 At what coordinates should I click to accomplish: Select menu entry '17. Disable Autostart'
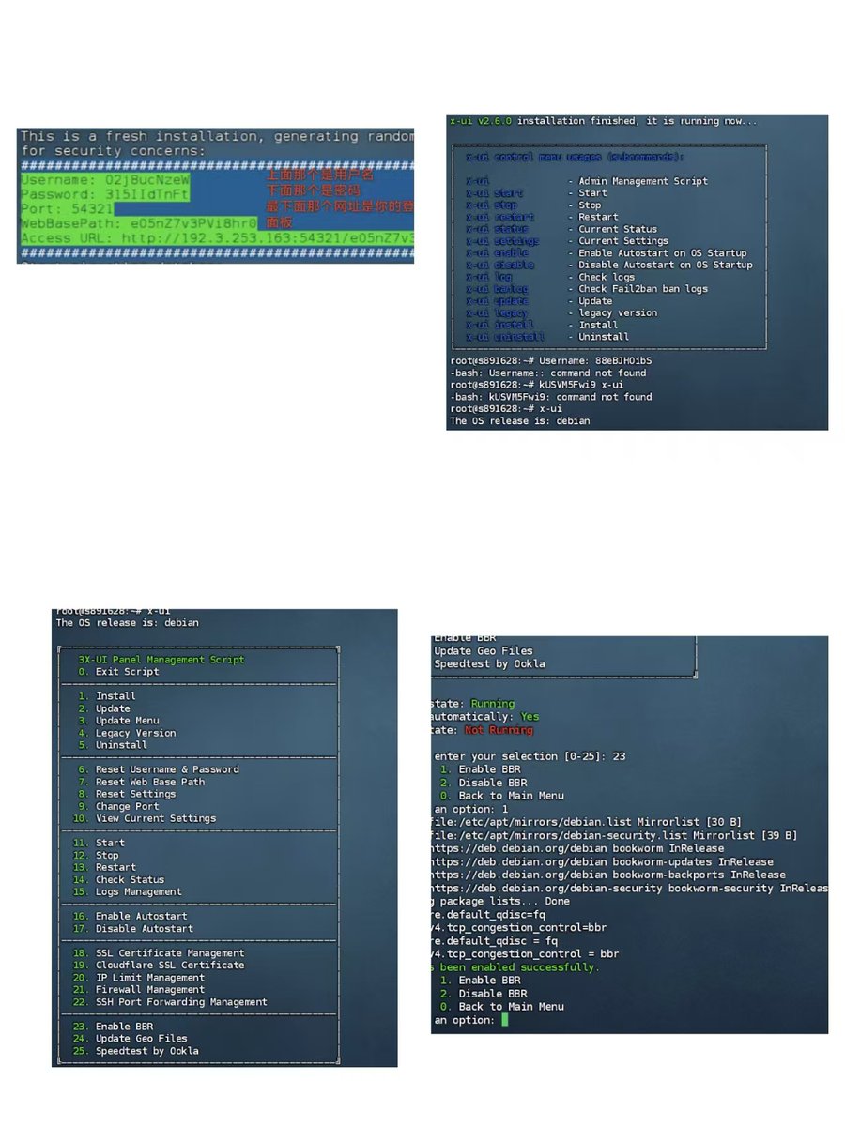(x=133, y=929)
